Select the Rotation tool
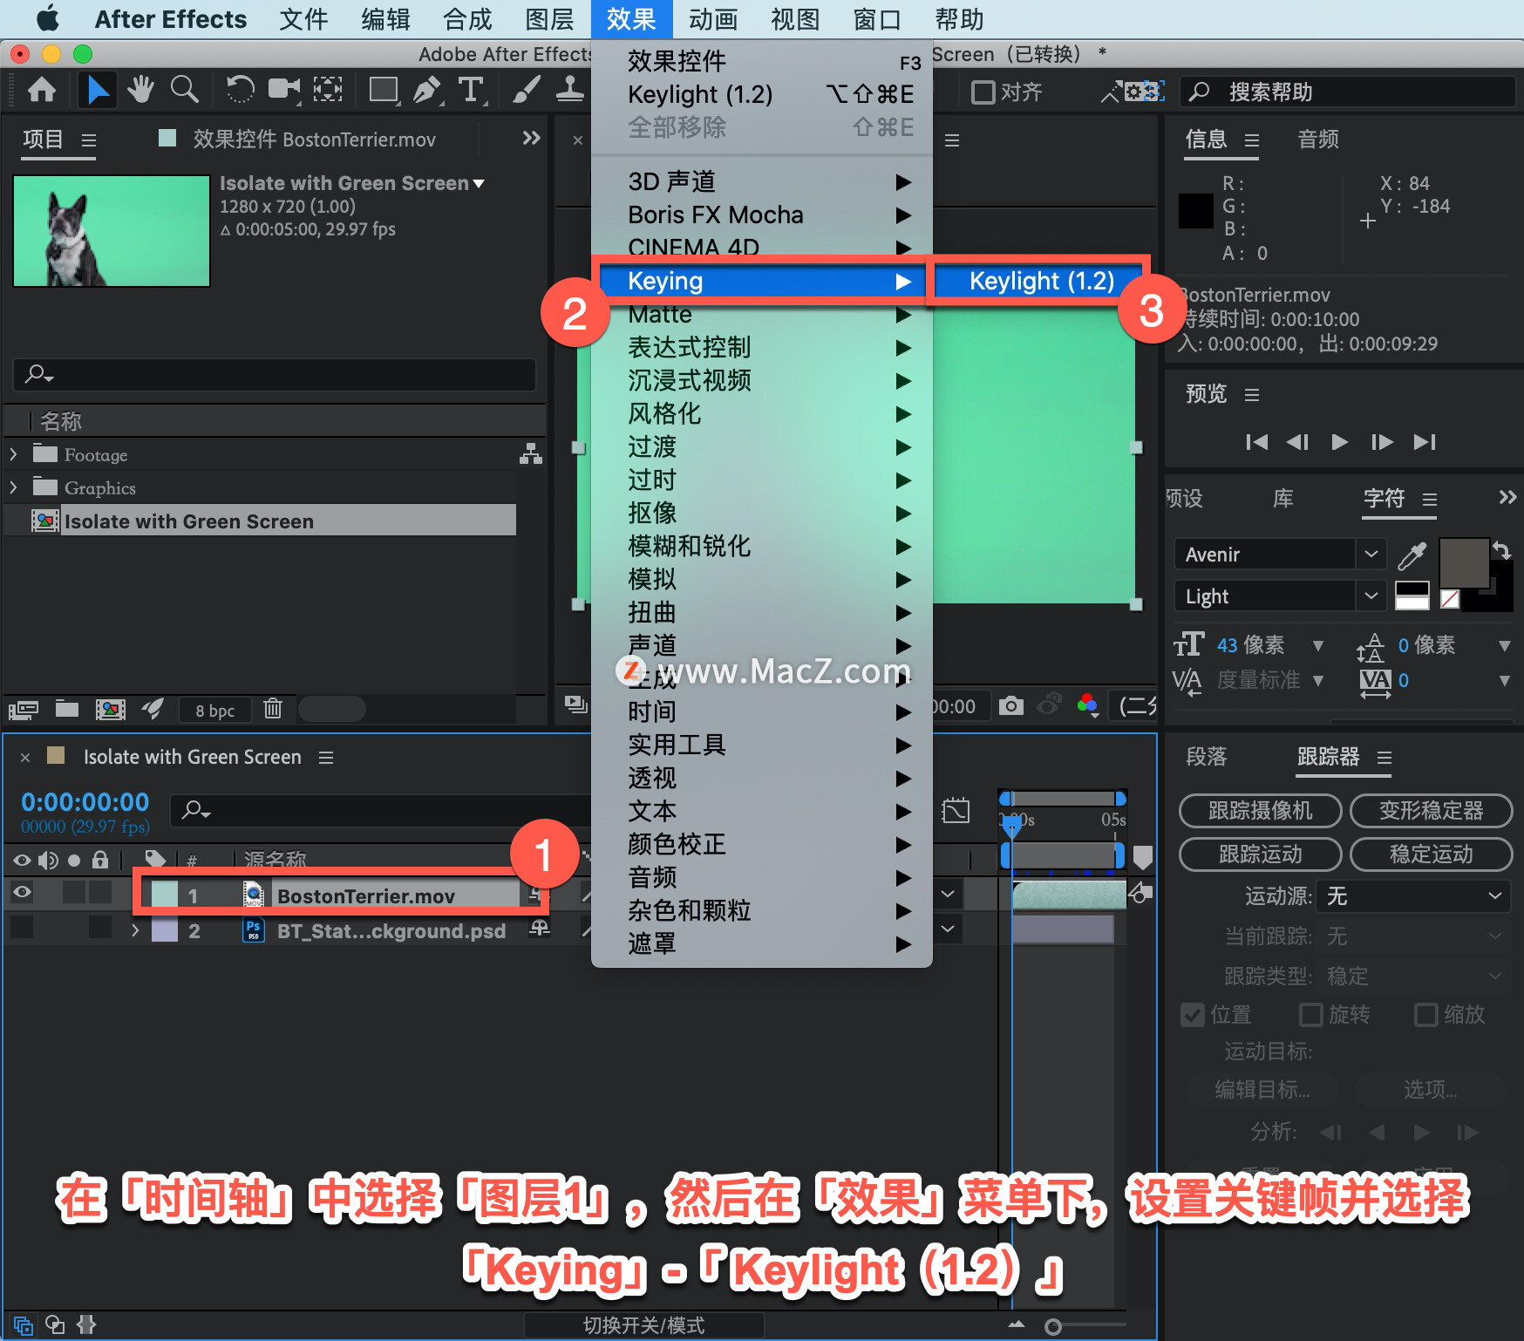1524x1341 pixels. [240, 90]
